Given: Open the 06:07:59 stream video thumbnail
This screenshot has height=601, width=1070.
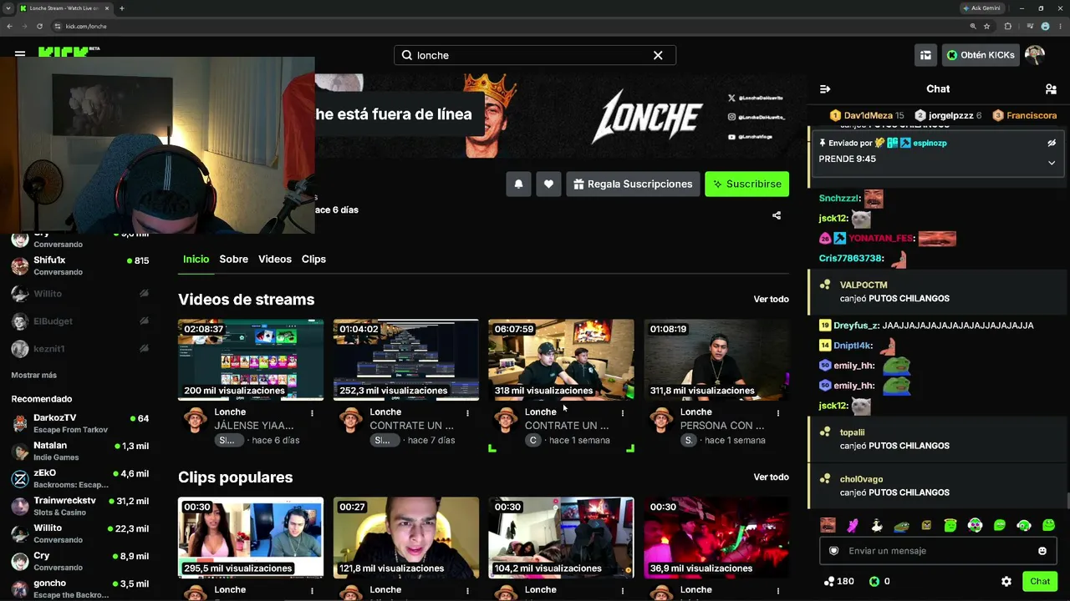Looking at the screenshot, I should pos(561,360).
